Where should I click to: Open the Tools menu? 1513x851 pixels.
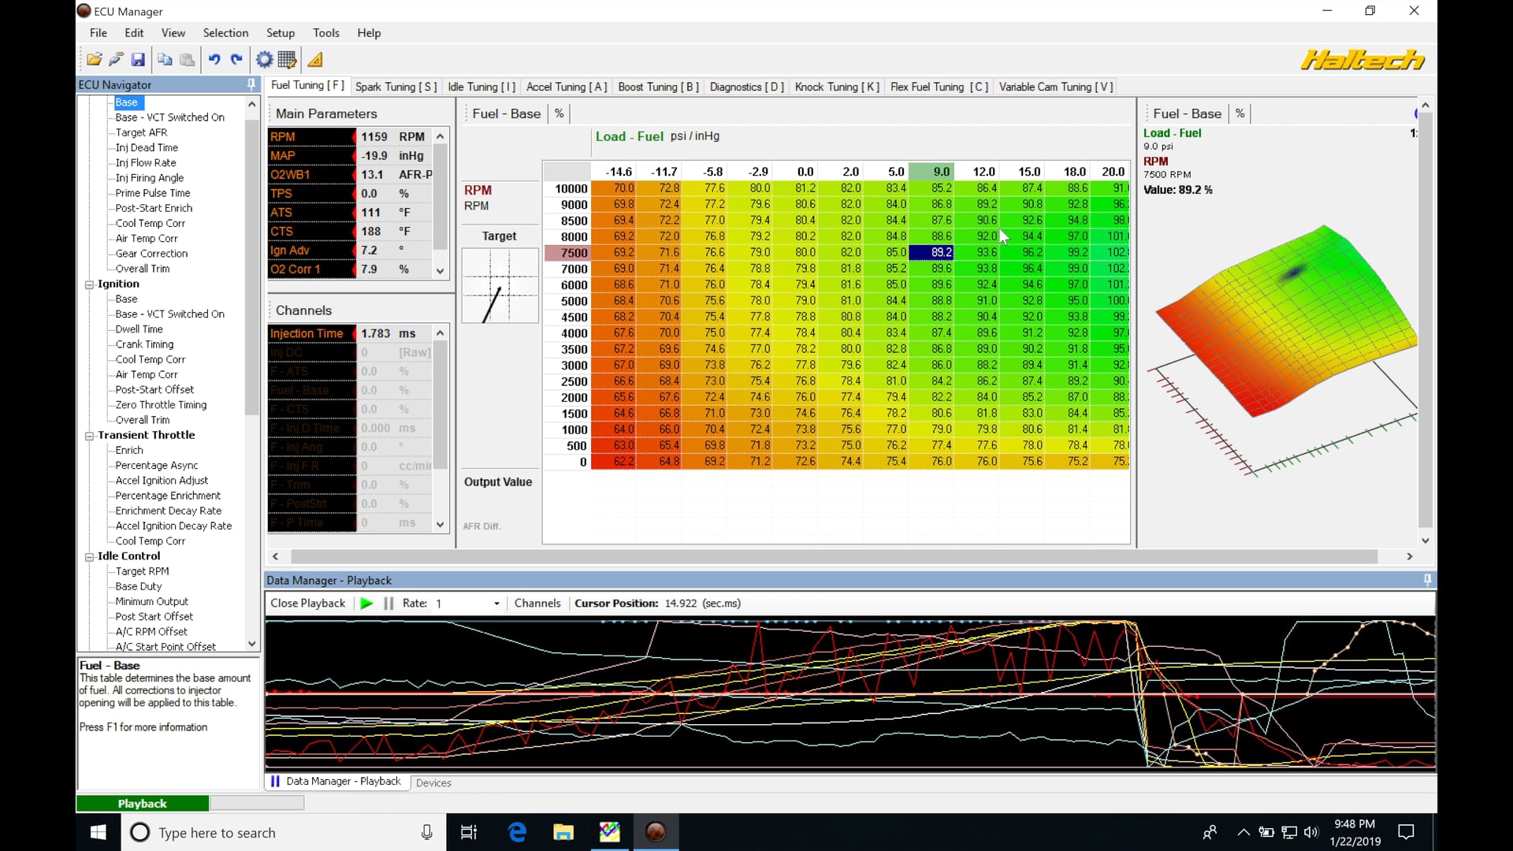pyautogui.click(x=326, y=32)
